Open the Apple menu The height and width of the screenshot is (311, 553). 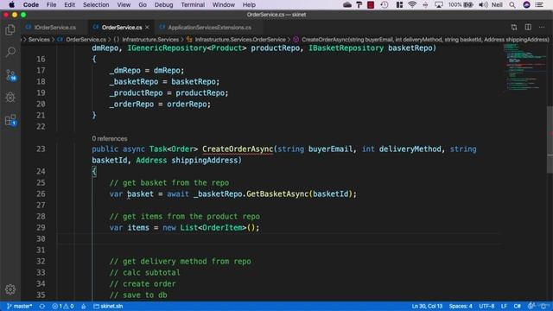(x=11, y=4)
